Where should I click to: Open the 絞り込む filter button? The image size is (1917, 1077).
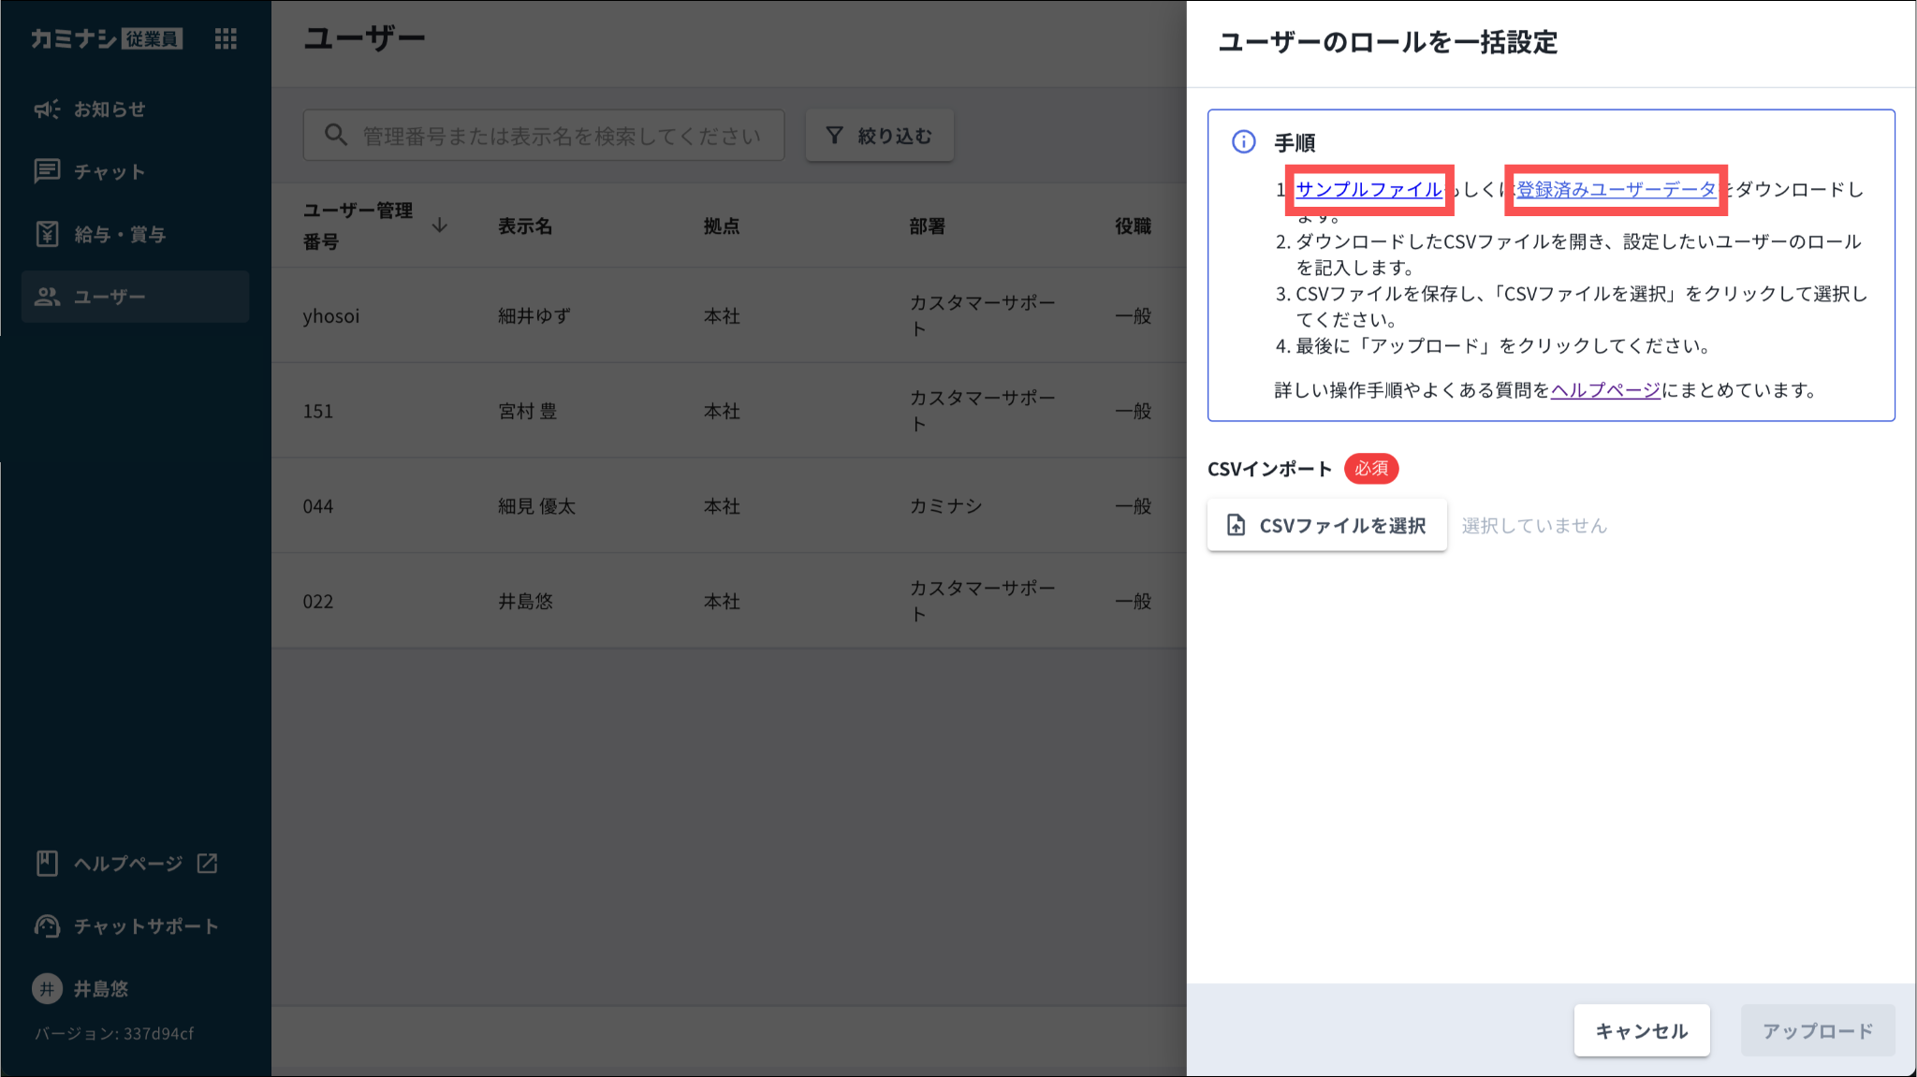click(879, 136)
